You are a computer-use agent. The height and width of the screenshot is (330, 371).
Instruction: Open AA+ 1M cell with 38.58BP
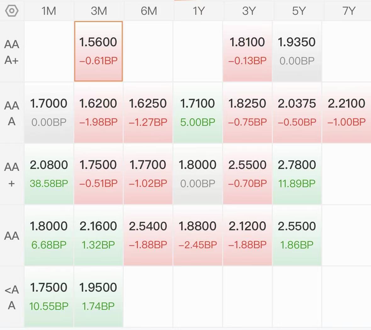point(49,174)
